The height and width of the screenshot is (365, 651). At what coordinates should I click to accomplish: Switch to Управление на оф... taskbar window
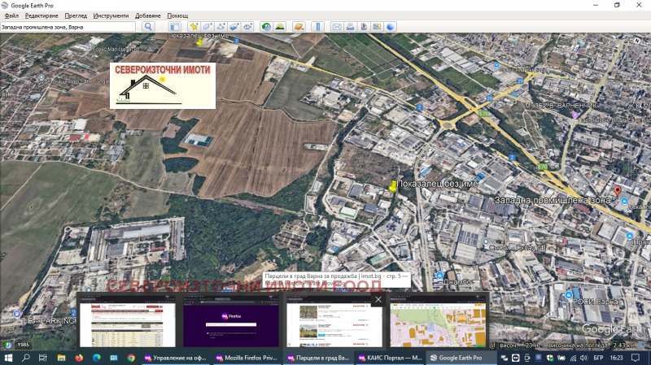point(177,358)
